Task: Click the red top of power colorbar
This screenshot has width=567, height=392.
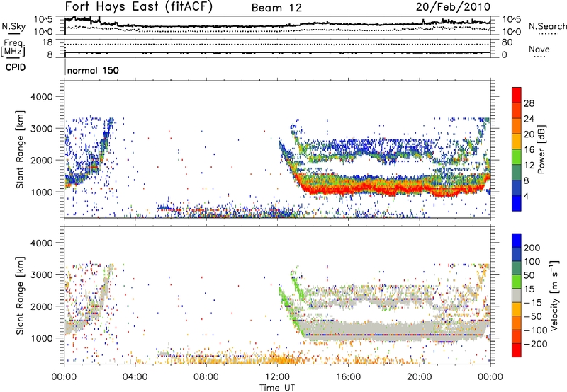Action: pos(517,95)
